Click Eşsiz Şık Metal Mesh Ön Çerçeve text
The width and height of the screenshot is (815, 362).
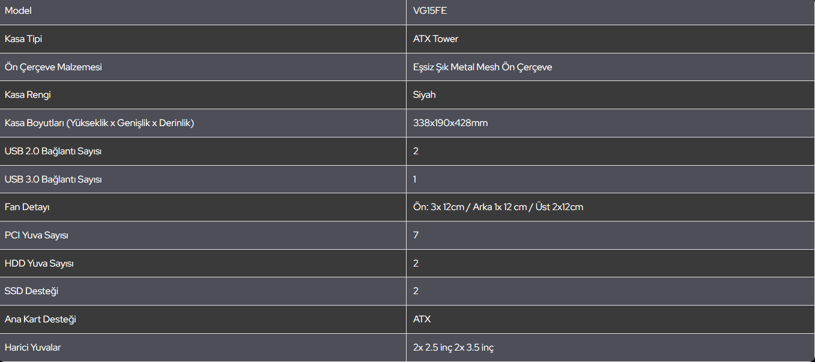point(482,67)
